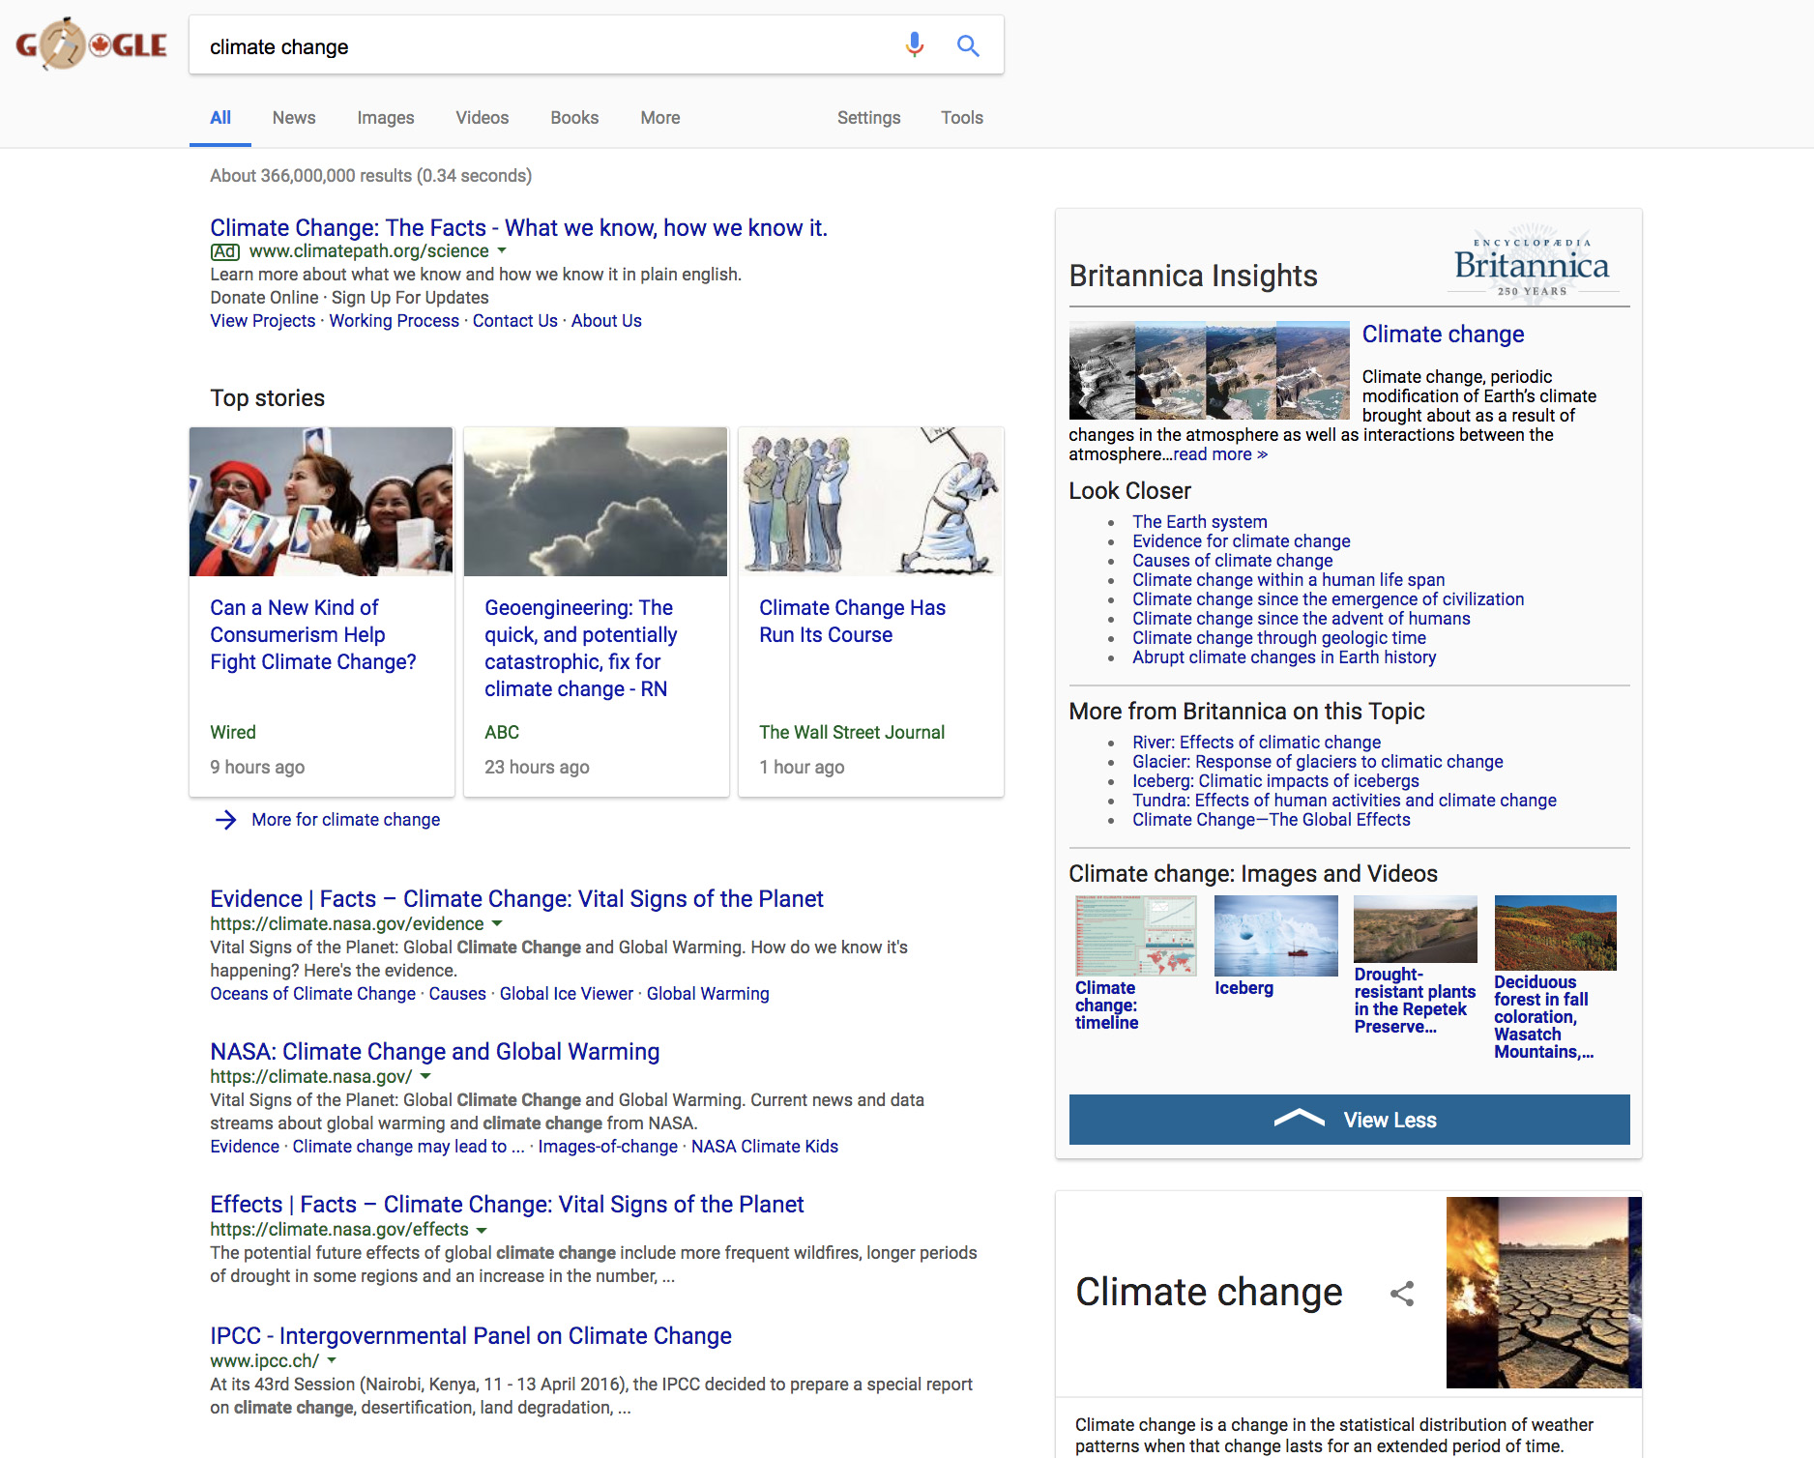The image size is (1814, 1458).
Task: Expand the arrow next to https://climate.nasa.gov/ URL
Action: tap(425, 1077)
